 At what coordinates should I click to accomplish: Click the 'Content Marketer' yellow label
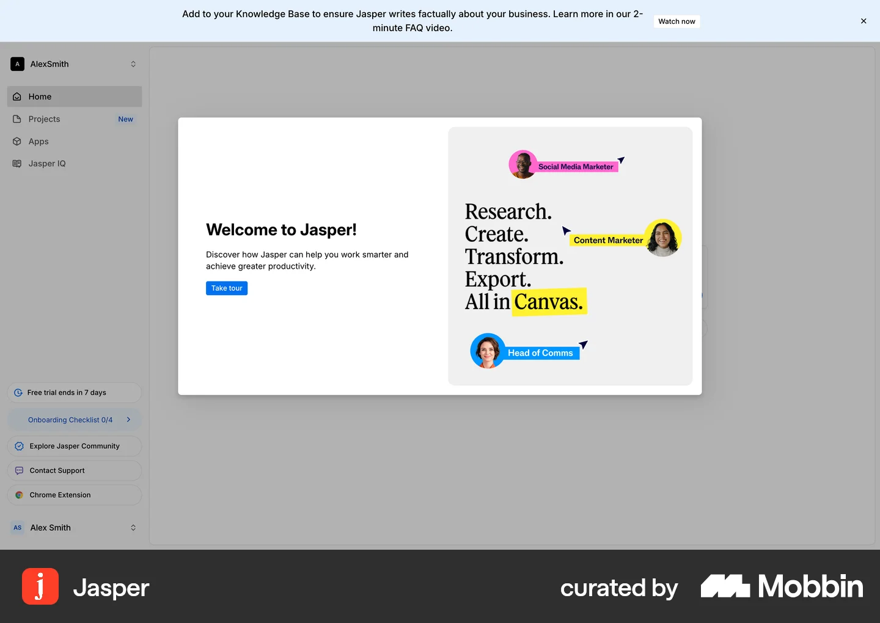coord(608,240)
